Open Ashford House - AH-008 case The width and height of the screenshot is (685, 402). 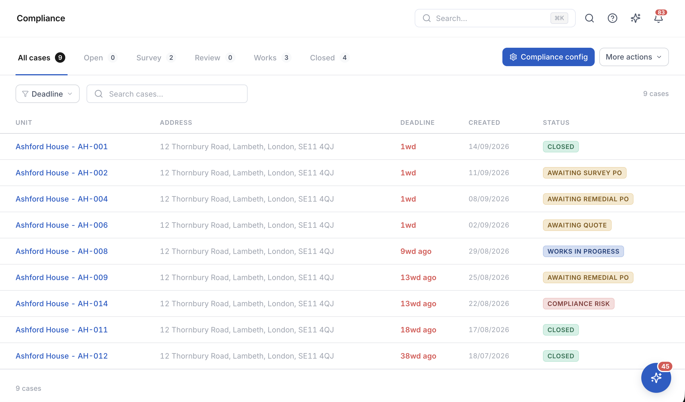(62, 251)
